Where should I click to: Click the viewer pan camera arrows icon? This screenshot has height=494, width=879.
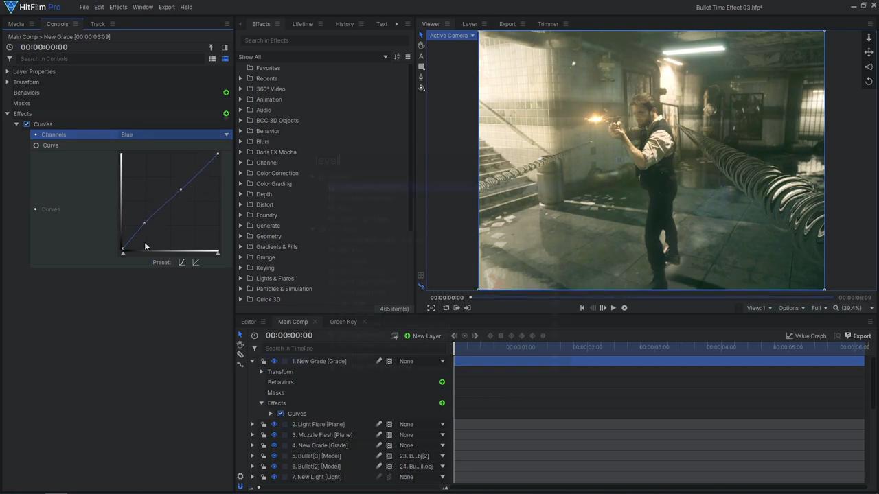pos(869,52)
